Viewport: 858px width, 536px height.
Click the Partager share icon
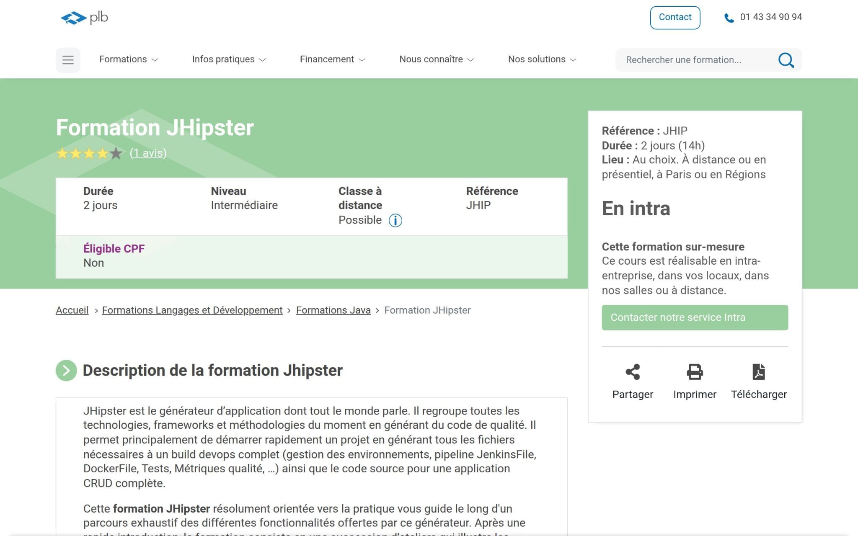click(x=633, y=372)
